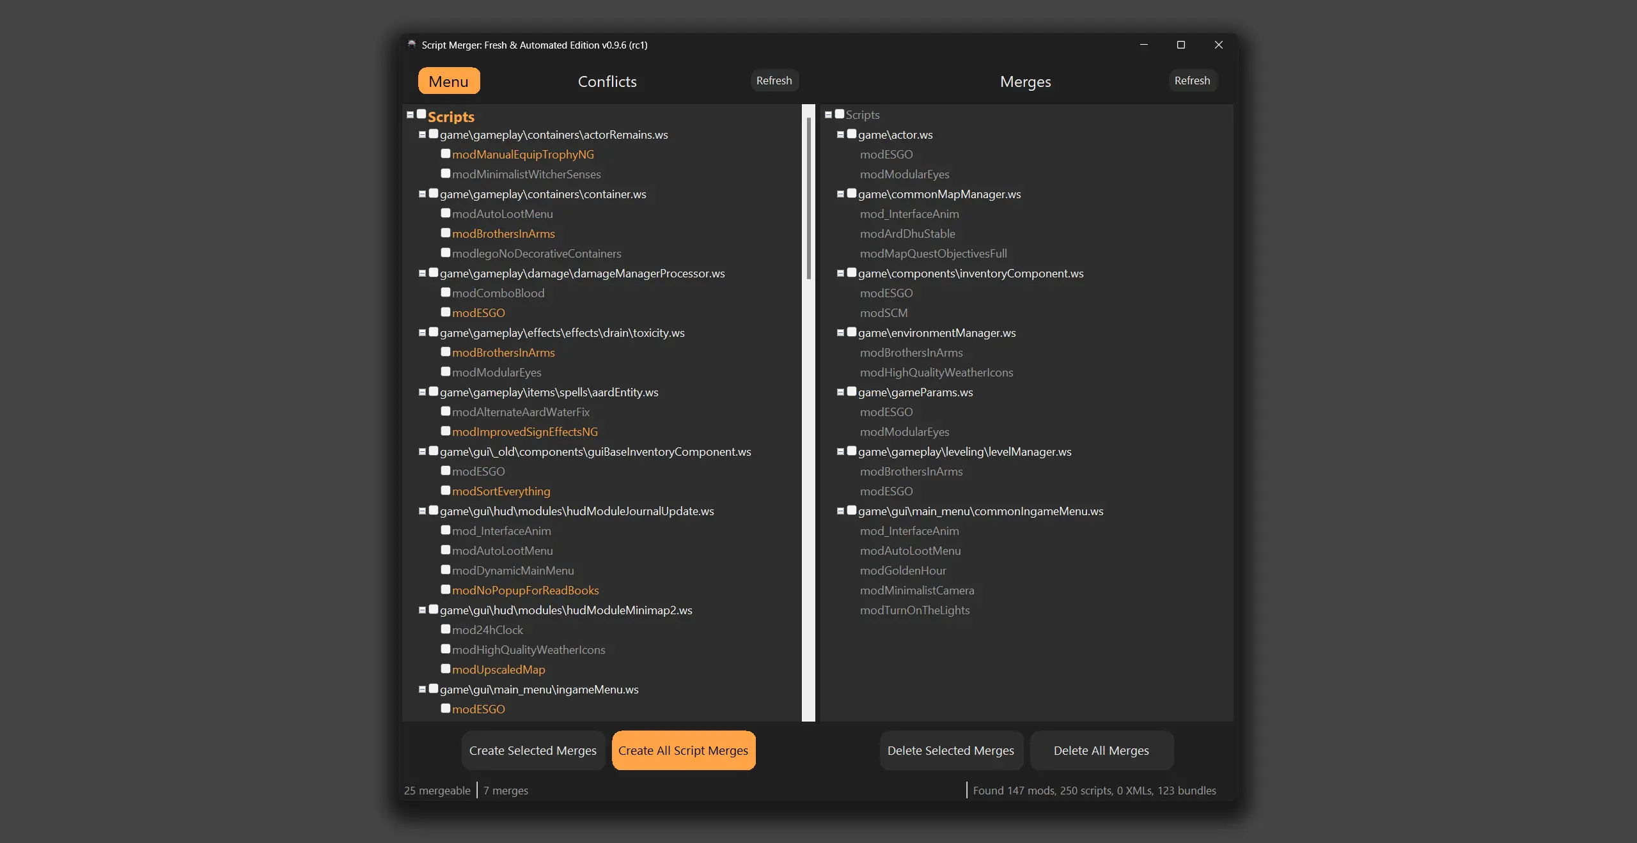Click Delete All Merges
This screenshot has width=1637, height=843.
click(x=1101, y=750)
